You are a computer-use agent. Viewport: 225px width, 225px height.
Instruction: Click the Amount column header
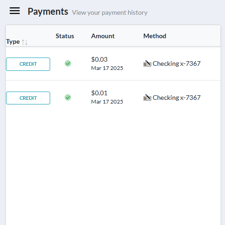103,36
